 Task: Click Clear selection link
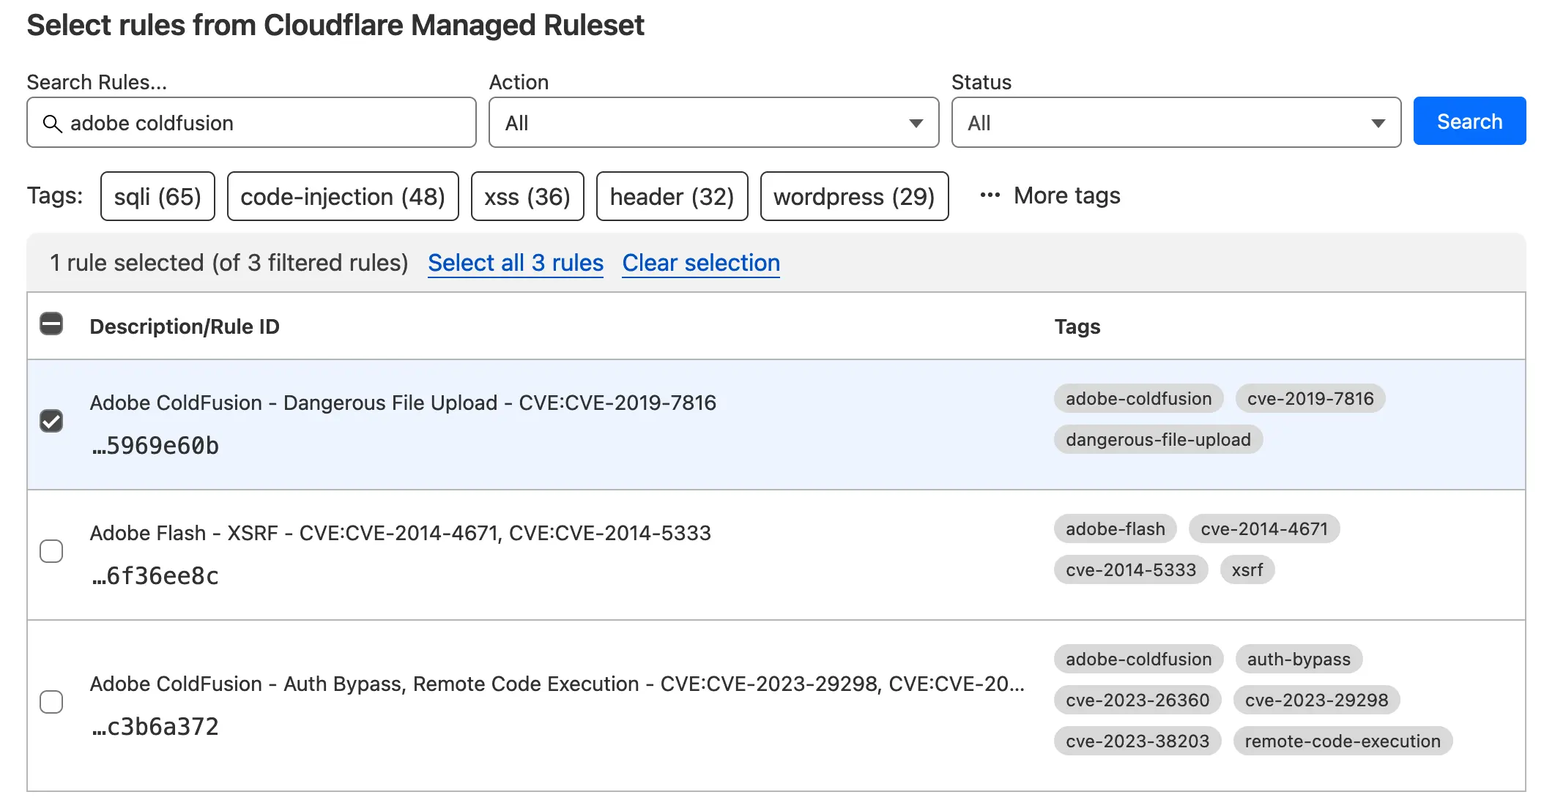[701, 263]
